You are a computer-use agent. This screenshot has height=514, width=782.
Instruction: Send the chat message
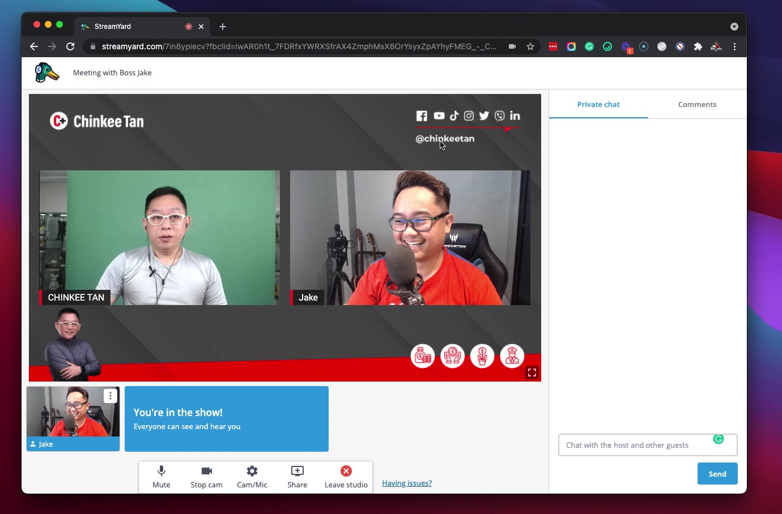pos(717,474)
